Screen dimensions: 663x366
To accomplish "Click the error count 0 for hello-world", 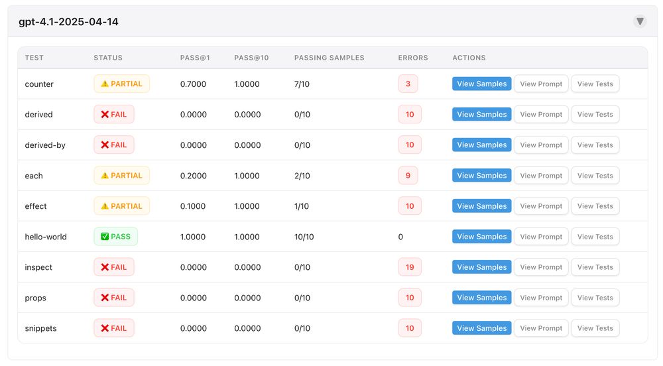I will [400, 237].
